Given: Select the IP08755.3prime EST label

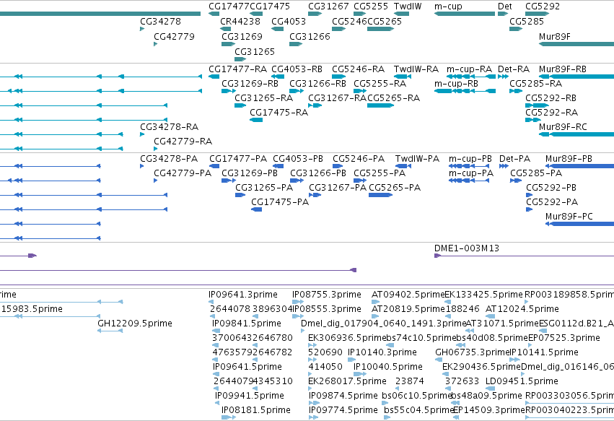Looking at the screenshot, I should point(327,295).
